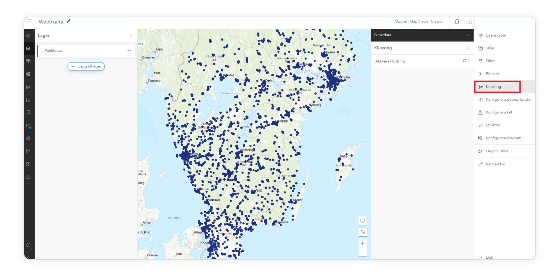Open the bookmarks icon in left sidebar
559x276 pixels.
(28, 112)
